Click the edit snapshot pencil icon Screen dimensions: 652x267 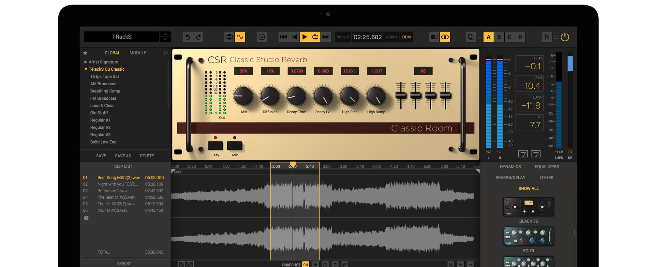tap(345, 265)
